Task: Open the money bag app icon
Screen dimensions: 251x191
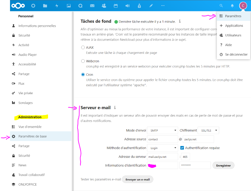Action: coord(139,6)
